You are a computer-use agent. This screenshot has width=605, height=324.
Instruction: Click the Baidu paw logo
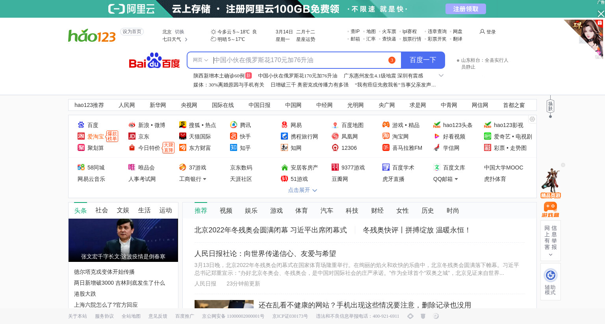point(154,60)
